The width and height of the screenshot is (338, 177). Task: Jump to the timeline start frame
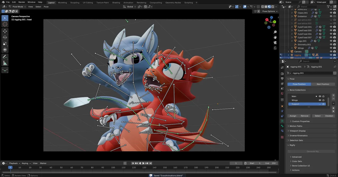coord(133,163)
